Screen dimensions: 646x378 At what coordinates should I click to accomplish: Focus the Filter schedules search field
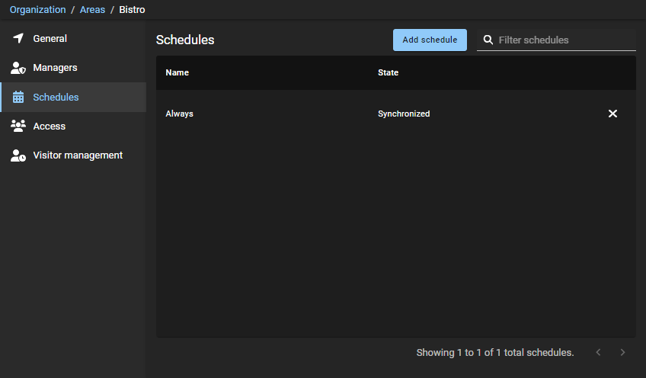tap(564, 40)
